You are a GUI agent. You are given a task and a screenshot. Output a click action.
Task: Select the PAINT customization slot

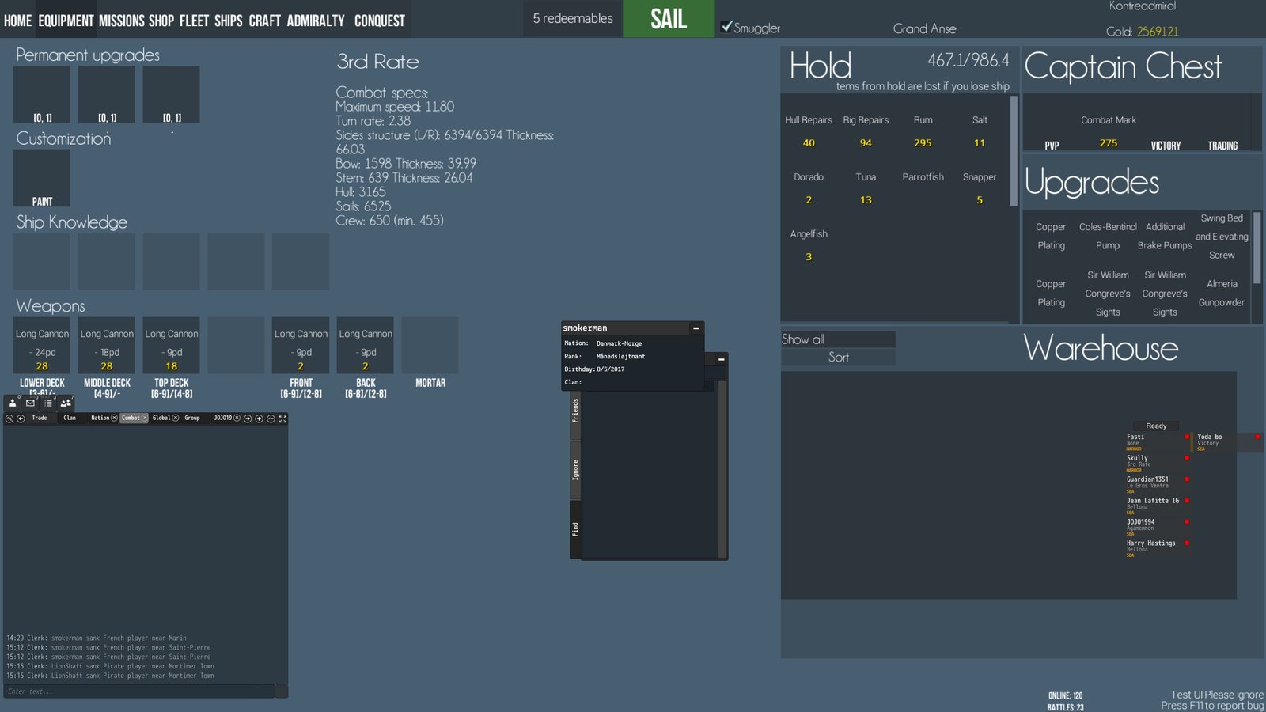pyautogui.click(x=42, y=178)
